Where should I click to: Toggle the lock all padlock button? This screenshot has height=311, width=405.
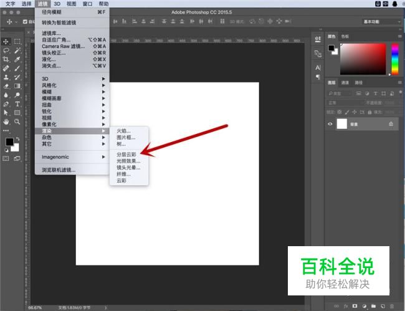(369, 112)
